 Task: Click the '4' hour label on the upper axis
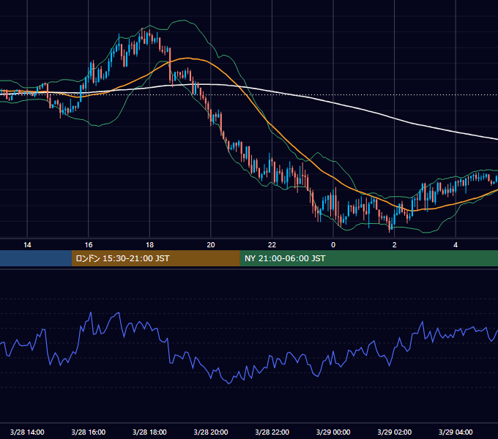(456, 245)
